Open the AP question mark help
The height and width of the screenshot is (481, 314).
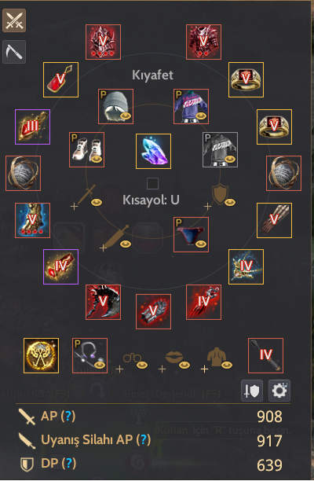(x=68, y=417)
